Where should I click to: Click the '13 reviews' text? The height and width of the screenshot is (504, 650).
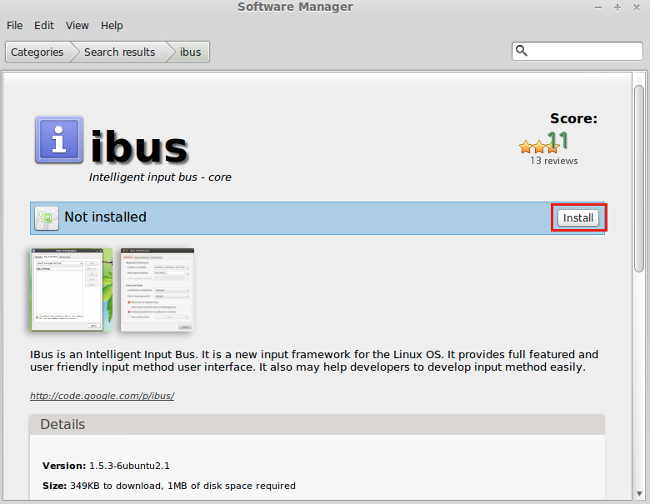tap(553, 161)
